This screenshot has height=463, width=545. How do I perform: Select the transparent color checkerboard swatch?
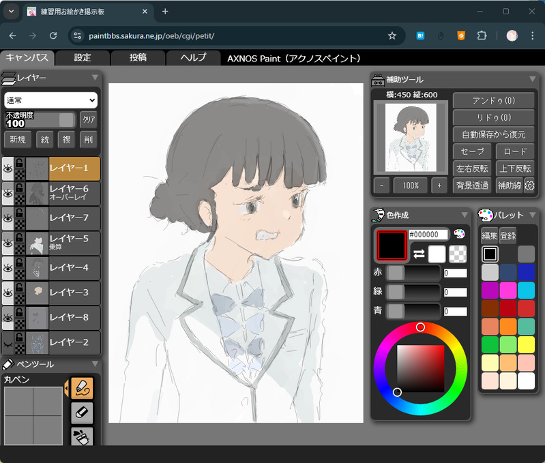point(458,254)
